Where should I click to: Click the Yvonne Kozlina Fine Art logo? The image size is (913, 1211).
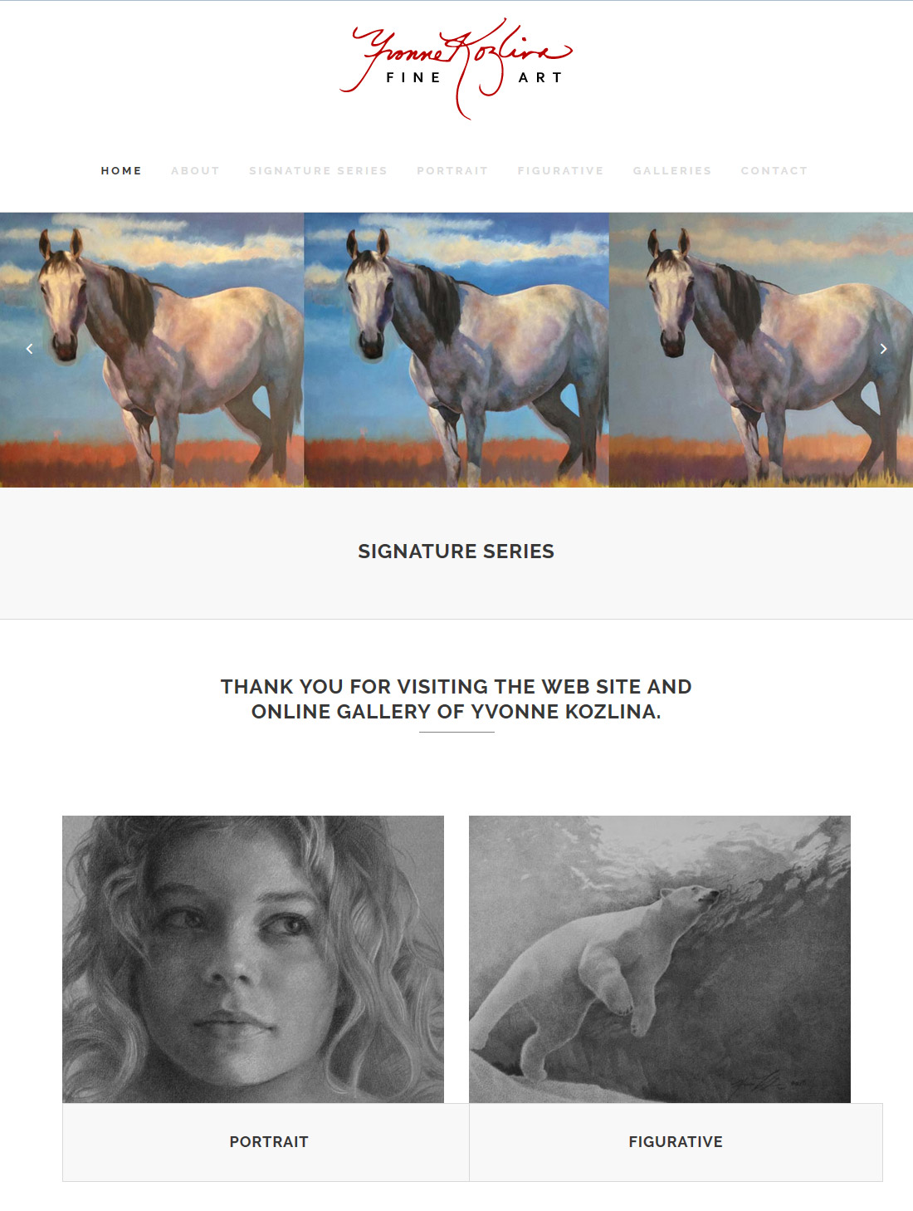pos(456,68)
